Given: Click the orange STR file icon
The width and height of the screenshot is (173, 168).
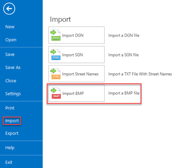Looking at the screenshot, I should pyautogui.click(x=55, y=74).
